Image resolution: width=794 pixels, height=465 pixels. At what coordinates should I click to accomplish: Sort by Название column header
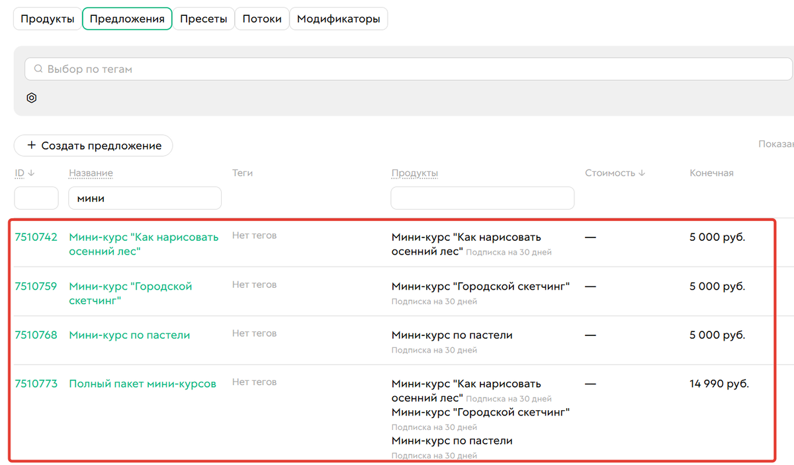(91, 173)
